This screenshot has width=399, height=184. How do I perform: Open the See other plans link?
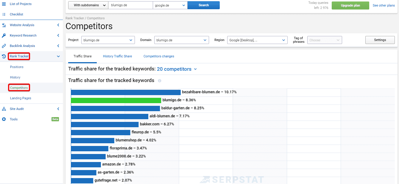[384, 5]
